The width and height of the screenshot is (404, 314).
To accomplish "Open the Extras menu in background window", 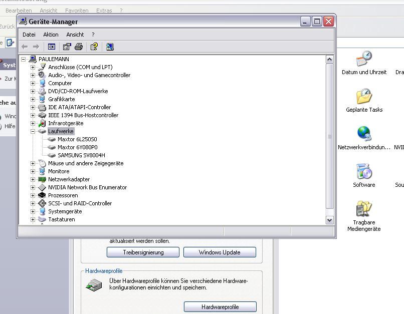I will 104,11.
